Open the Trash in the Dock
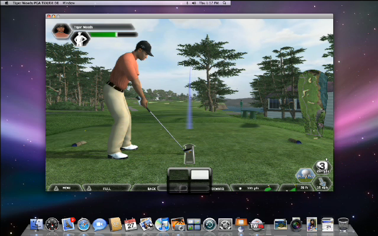The height and width of the screenshot is (236, 378). point(343,224)
